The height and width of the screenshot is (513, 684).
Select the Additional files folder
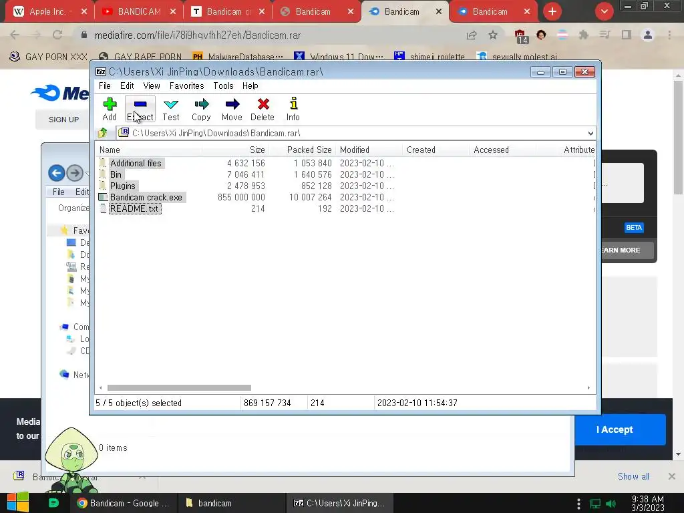tap(136, 163)
